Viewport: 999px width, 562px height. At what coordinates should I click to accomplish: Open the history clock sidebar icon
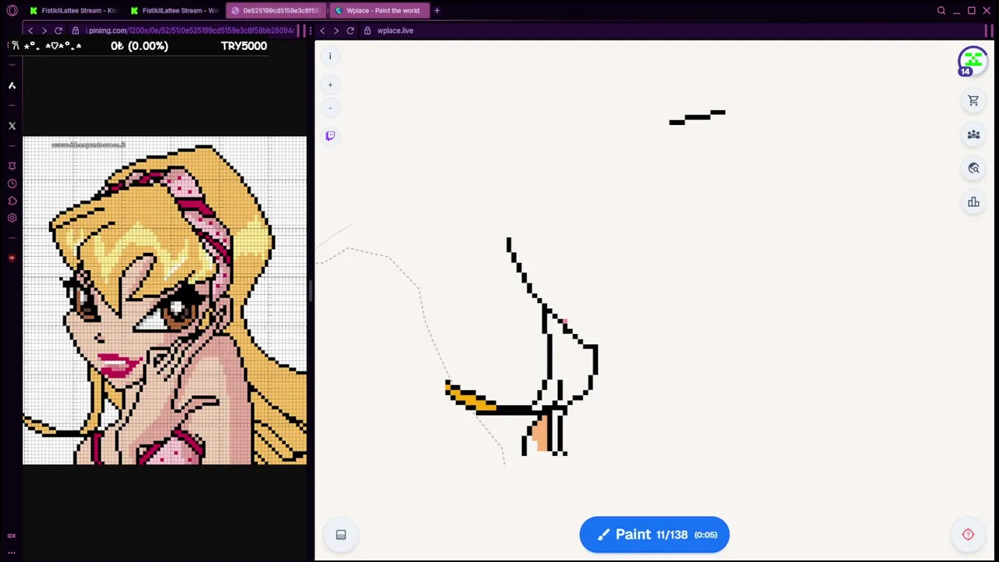click(x=12, y=183)
